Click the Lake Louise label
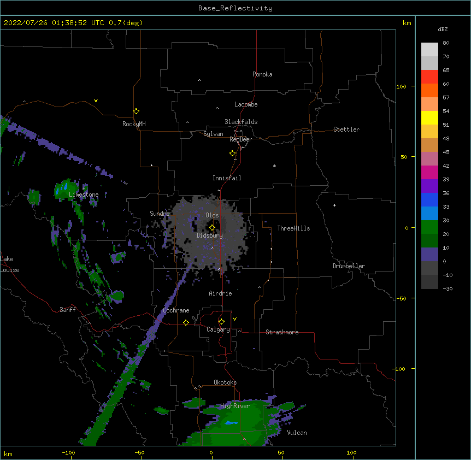Screen dimensions: 471x460 point(10,264)
